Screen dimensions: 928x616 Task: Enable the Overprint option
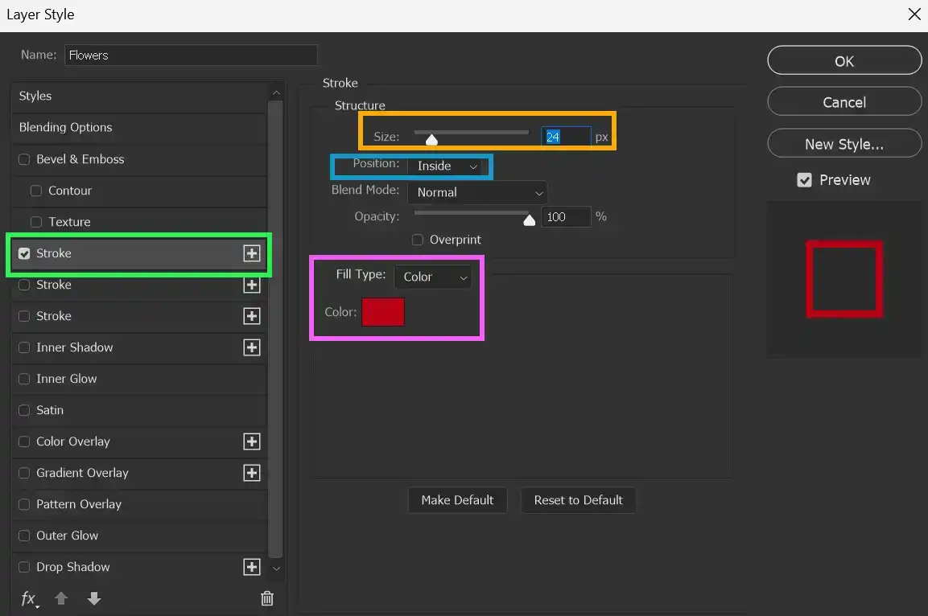pos(417,240)
